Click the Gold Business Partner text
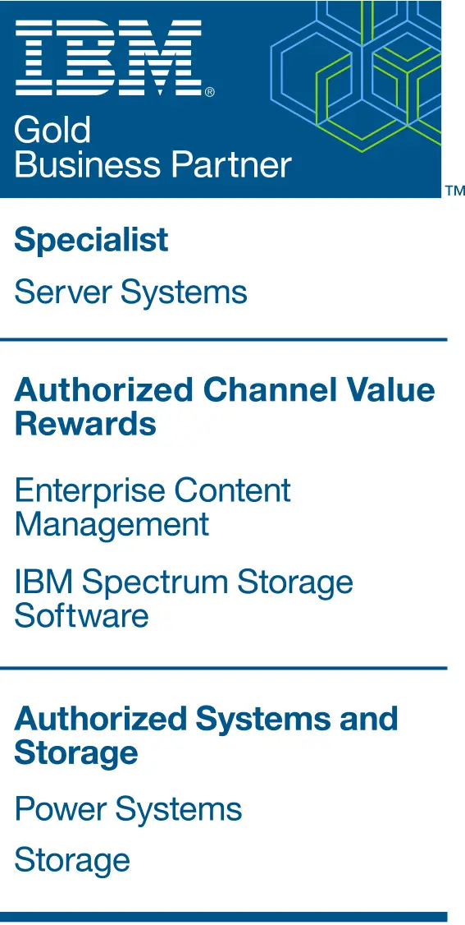The height and width of the screenshot is (925, 465). [x=153, y=147]
